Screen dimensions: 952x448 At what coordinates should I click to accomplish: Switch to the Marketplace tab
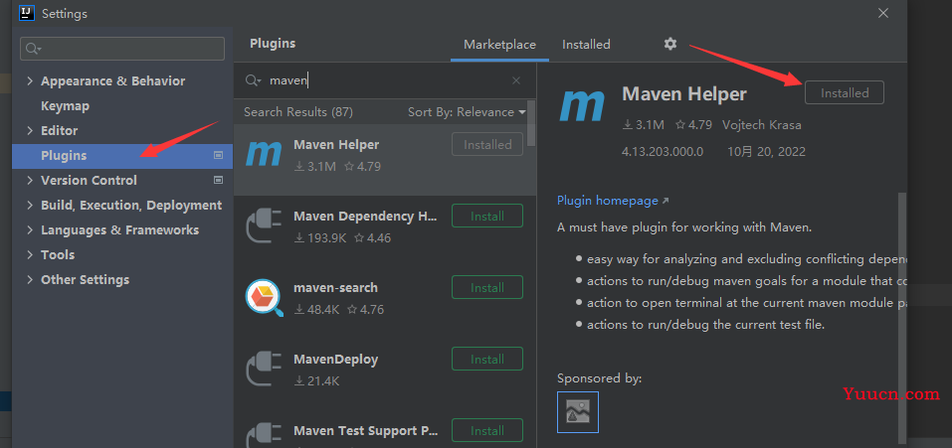499,45
